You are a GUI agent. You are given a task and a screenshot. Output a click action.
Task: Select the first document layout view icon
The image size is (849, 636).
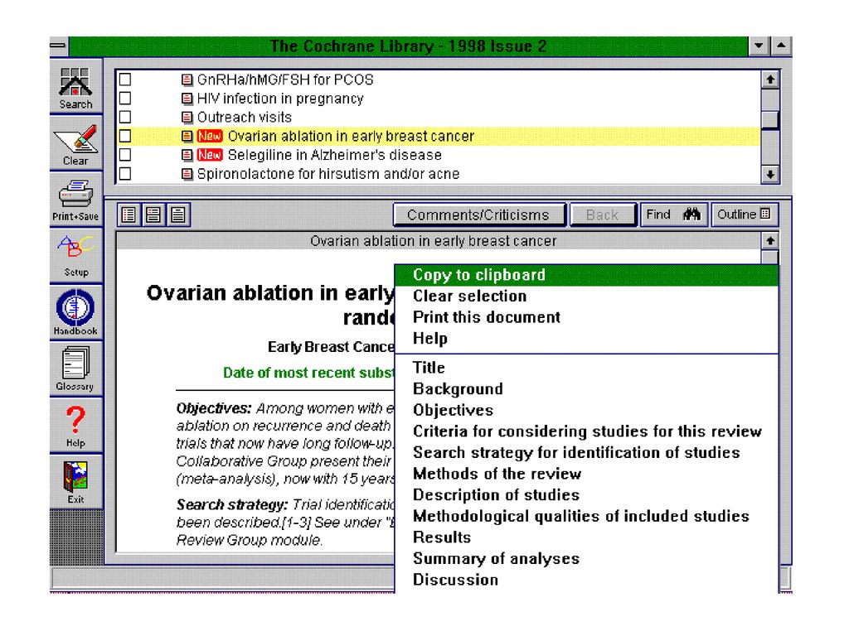pos(129,215)
